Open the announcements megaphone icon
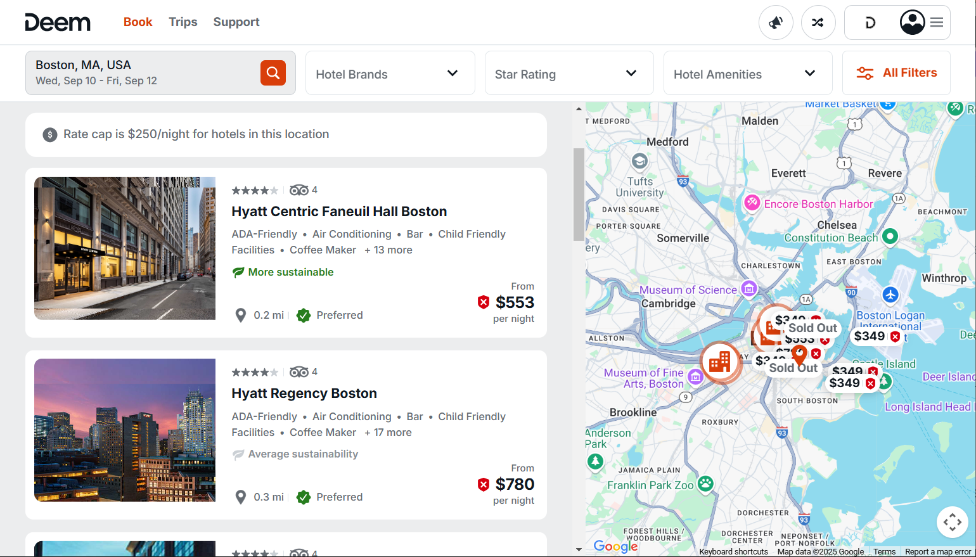 pyautogui.click(x=776, y=22)
